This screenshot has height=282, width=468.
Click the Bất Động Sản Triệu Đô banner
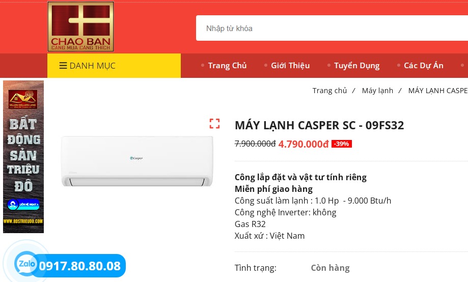[x=23, y=157]
